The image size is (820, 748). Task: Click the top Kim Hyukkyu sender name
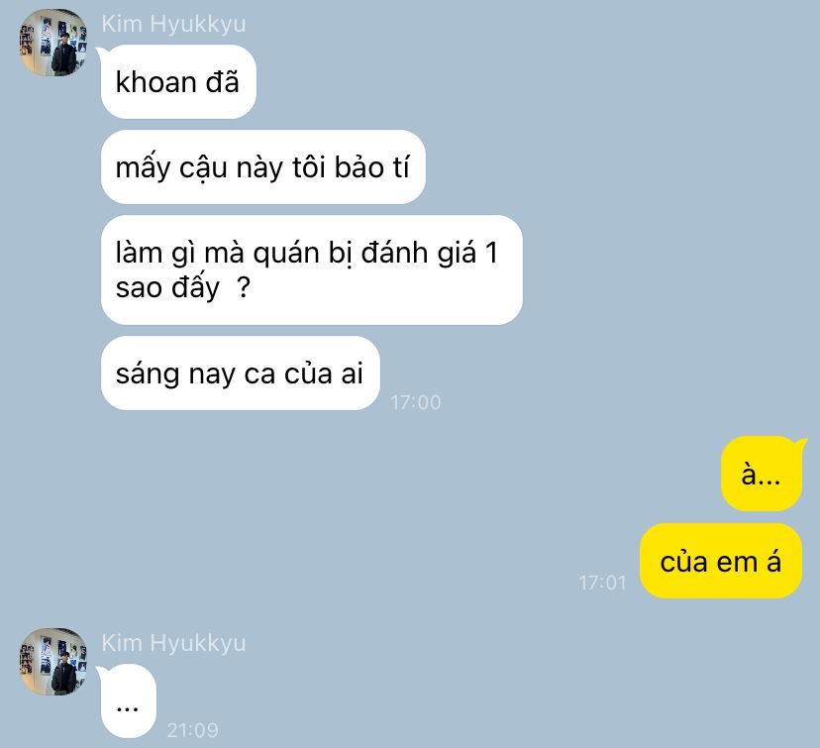[x=173, y=24]
